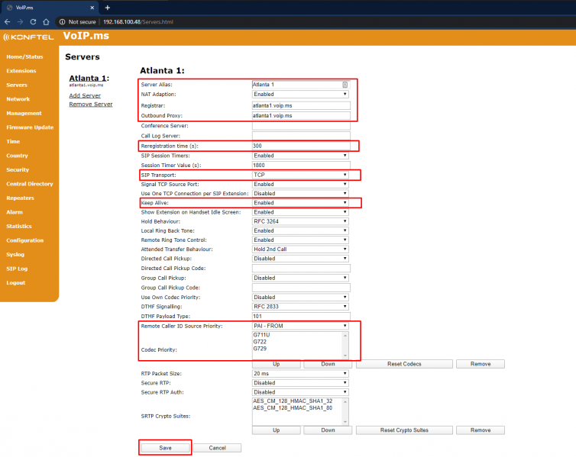
Task: Open Management in sidebar
Action: pos(24,114)
